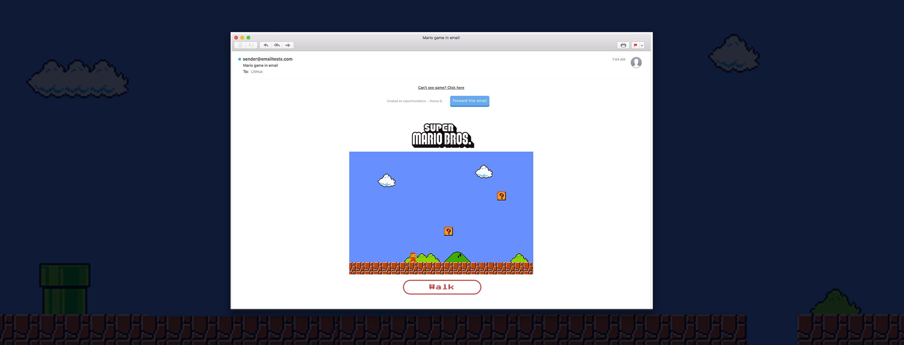Click the 1:44 AM timestamp

click(x=619, y=59)
